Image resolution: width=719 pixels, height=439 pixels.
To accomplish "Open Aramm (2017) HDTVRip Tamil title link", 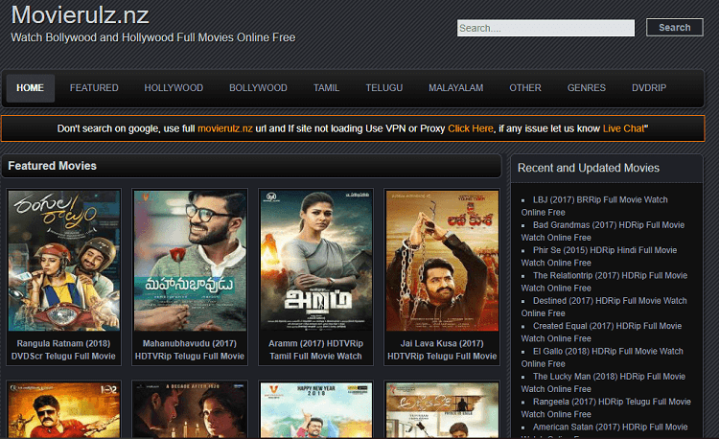I will tap(316, 350).
